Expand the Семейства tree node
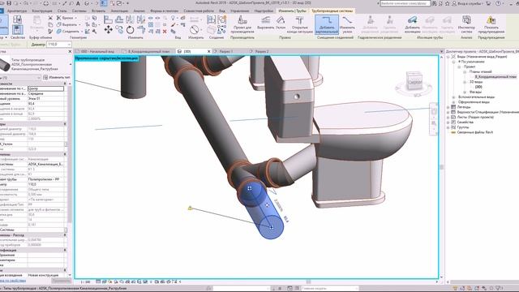This screenshot has width=519, height=292. coord(448,122)
